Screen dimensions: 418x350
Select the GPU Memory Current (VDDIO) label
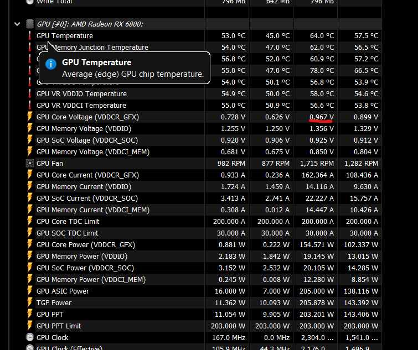84,186
